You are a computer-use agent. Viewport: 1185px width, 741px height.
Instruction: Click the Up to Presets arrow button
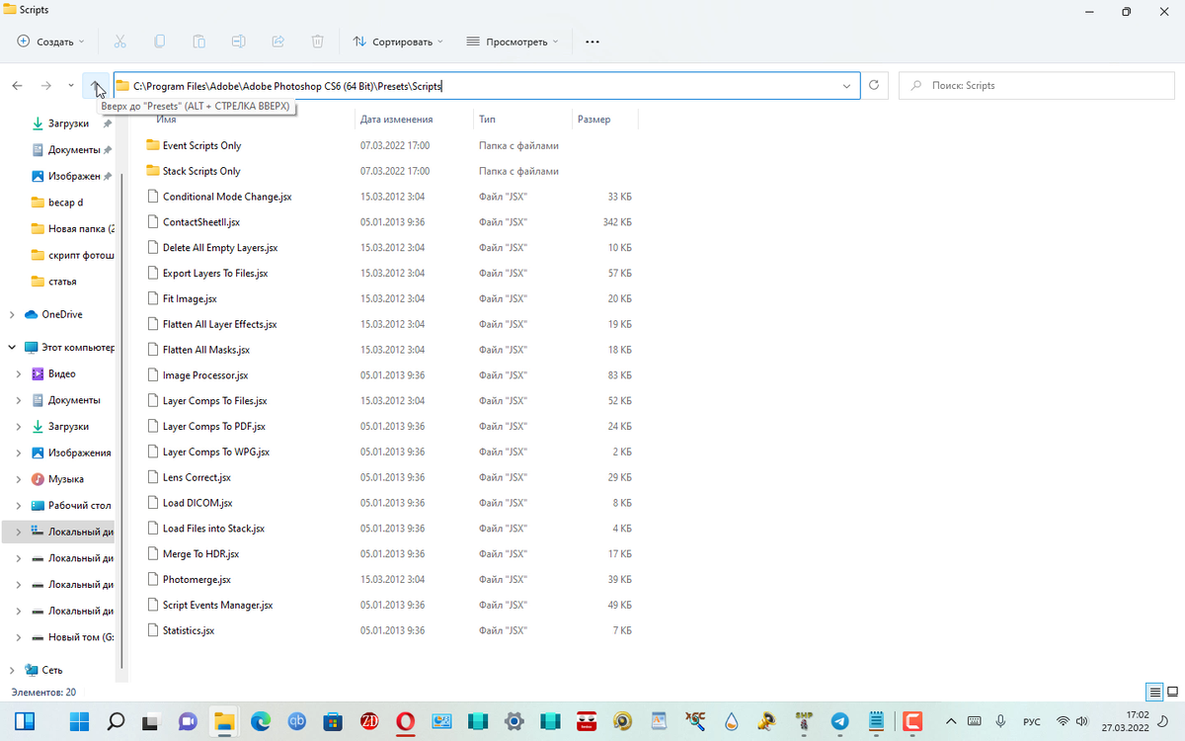97,86
